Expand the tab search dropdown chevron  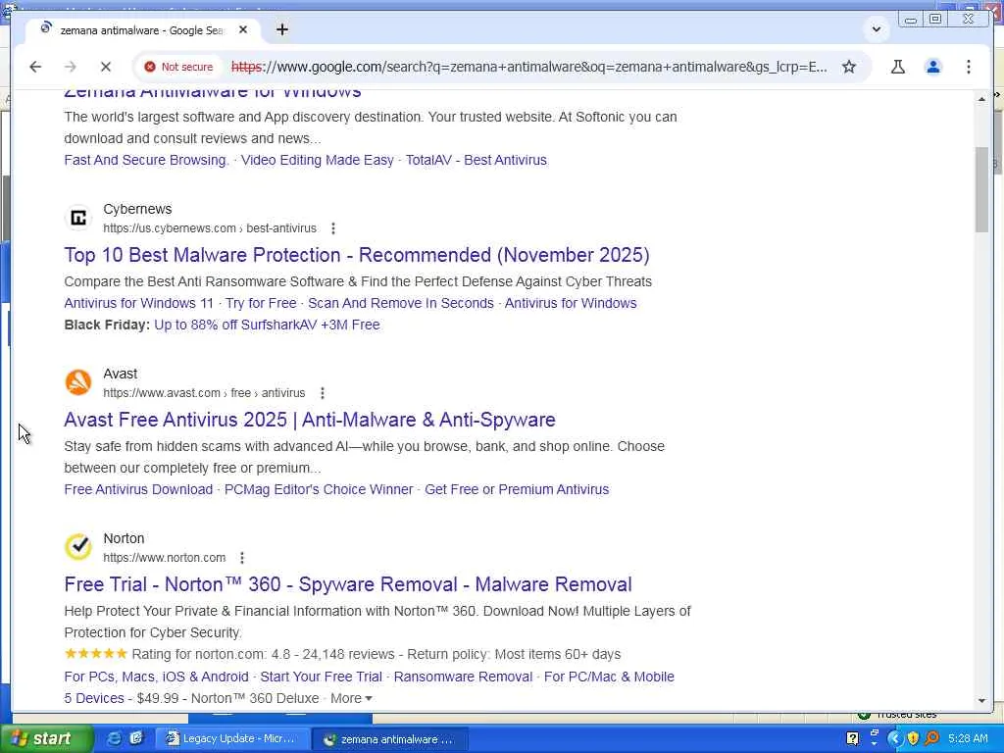pos(876,29)
